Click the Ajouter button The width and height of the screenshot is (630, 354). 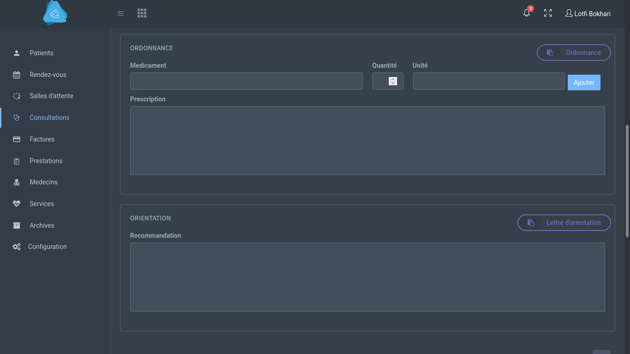pos(584,83)
